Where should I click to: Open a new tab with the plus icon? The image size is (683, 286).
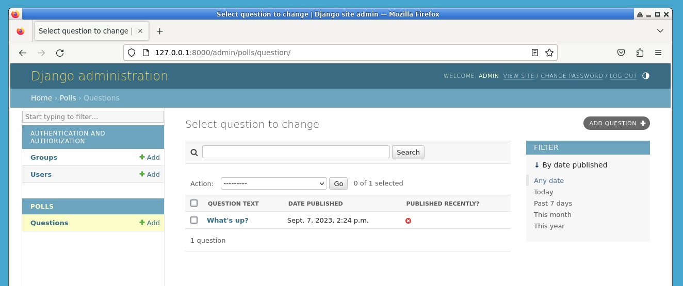click(x=160, y=31)
